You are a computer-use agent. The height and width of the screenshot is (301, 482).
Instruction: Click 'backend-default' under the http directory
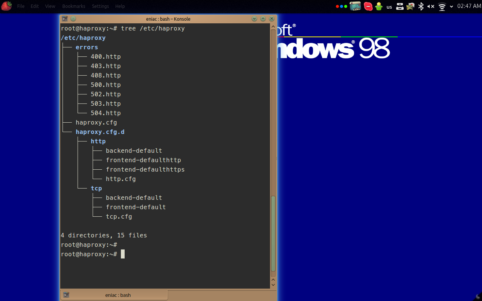point(134,150)
